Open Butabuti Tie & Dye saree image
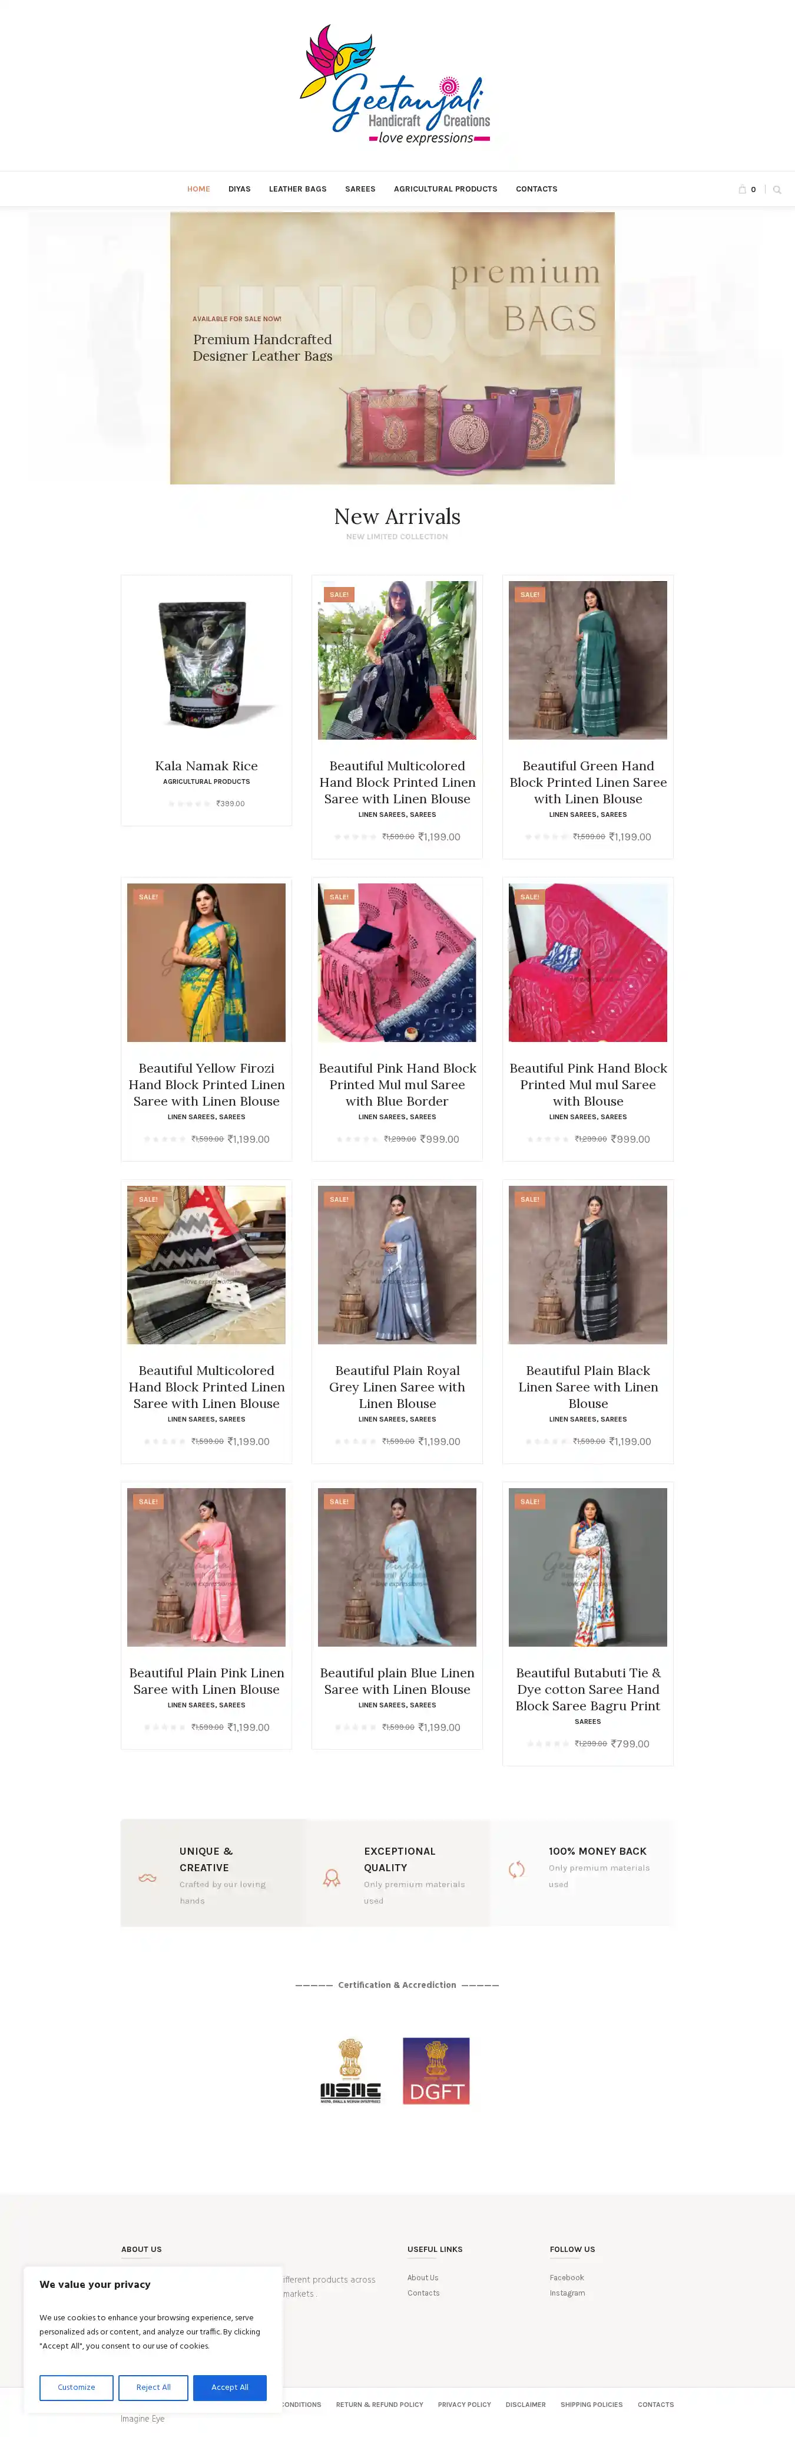 click(588, 1567)
